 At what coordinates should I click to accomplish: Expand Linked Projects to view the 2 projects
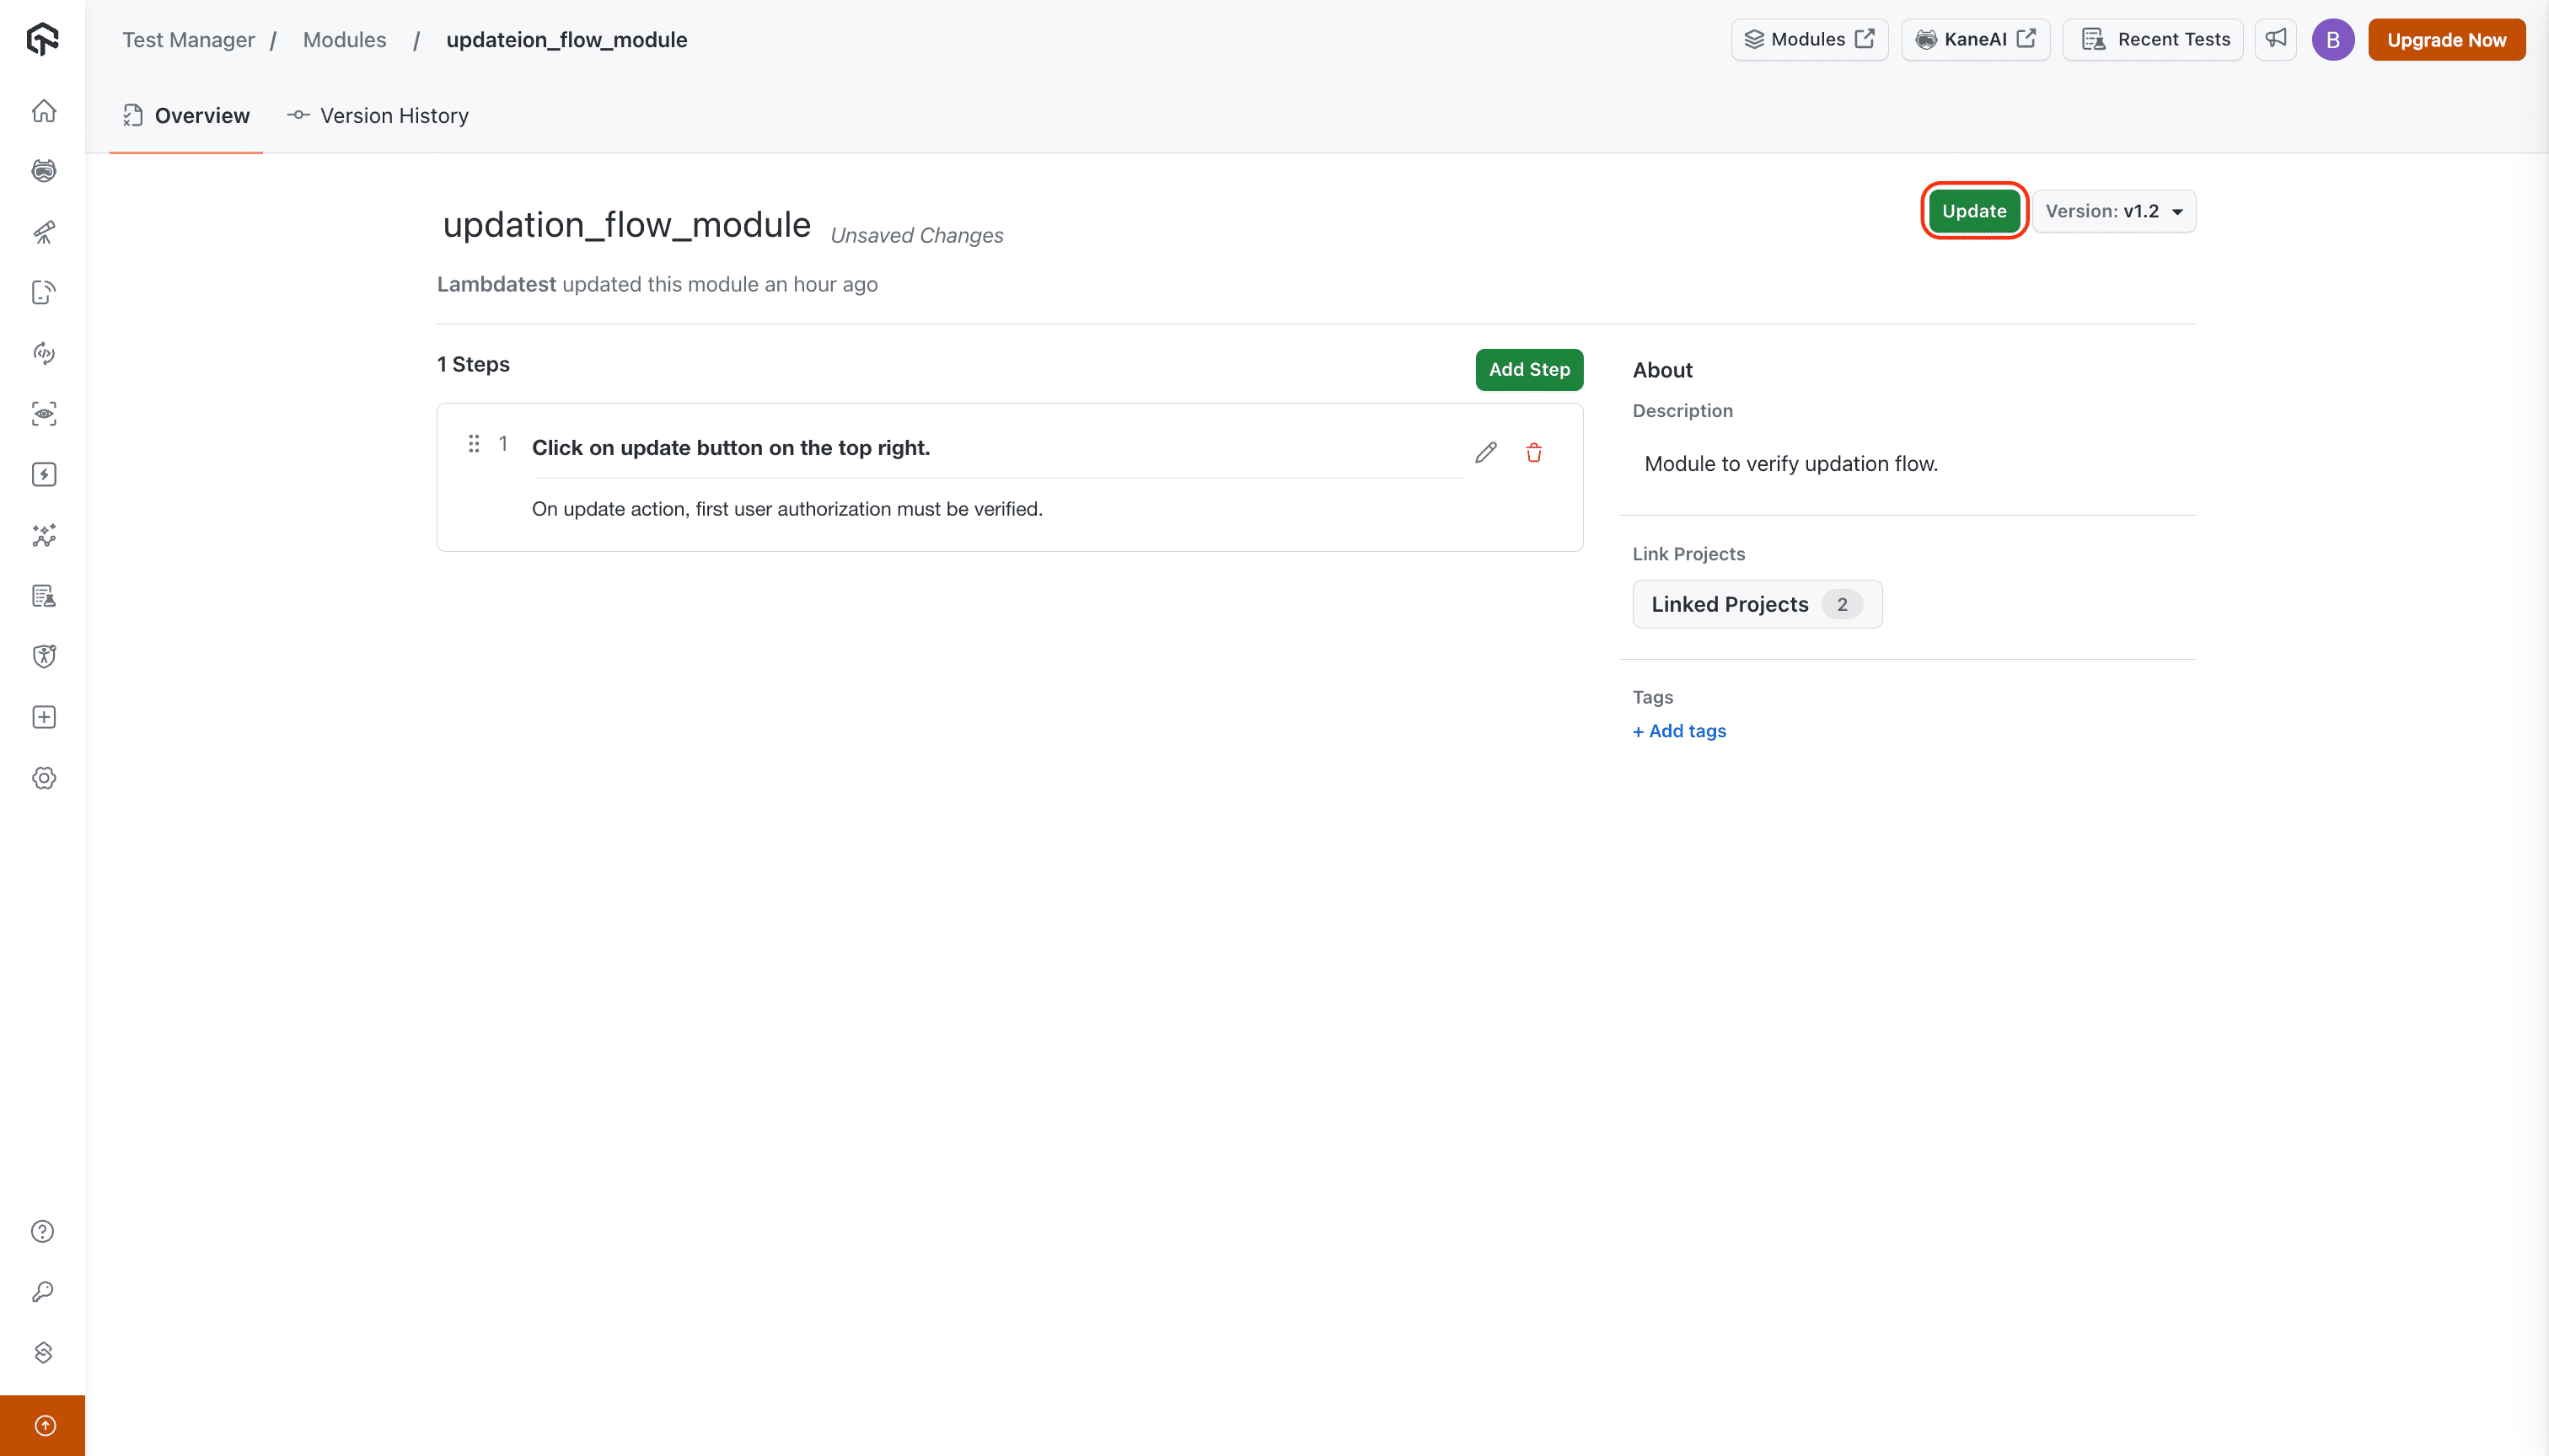point(1757,604)
